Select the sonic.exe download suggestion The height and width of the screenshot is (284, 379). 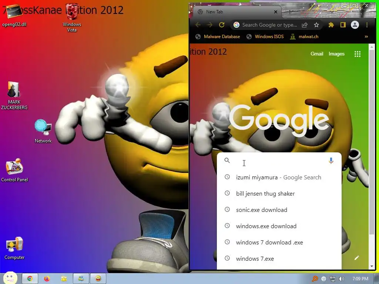coord(279,210)
